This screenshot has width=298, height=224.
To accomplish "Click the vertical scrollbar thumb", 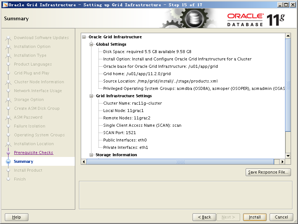I will click(x=288, y=85).
